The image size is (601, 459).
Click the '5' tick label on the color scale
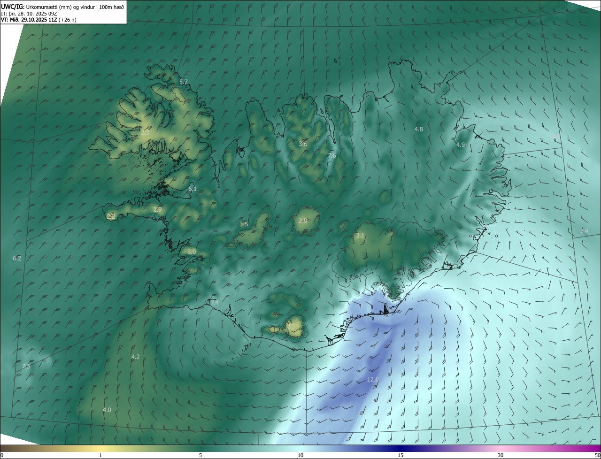[200, 455]
